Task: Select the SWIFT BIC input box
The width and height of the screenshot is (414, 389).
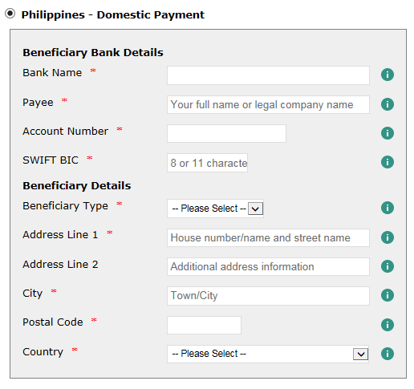Action: [x=207, y=163]
